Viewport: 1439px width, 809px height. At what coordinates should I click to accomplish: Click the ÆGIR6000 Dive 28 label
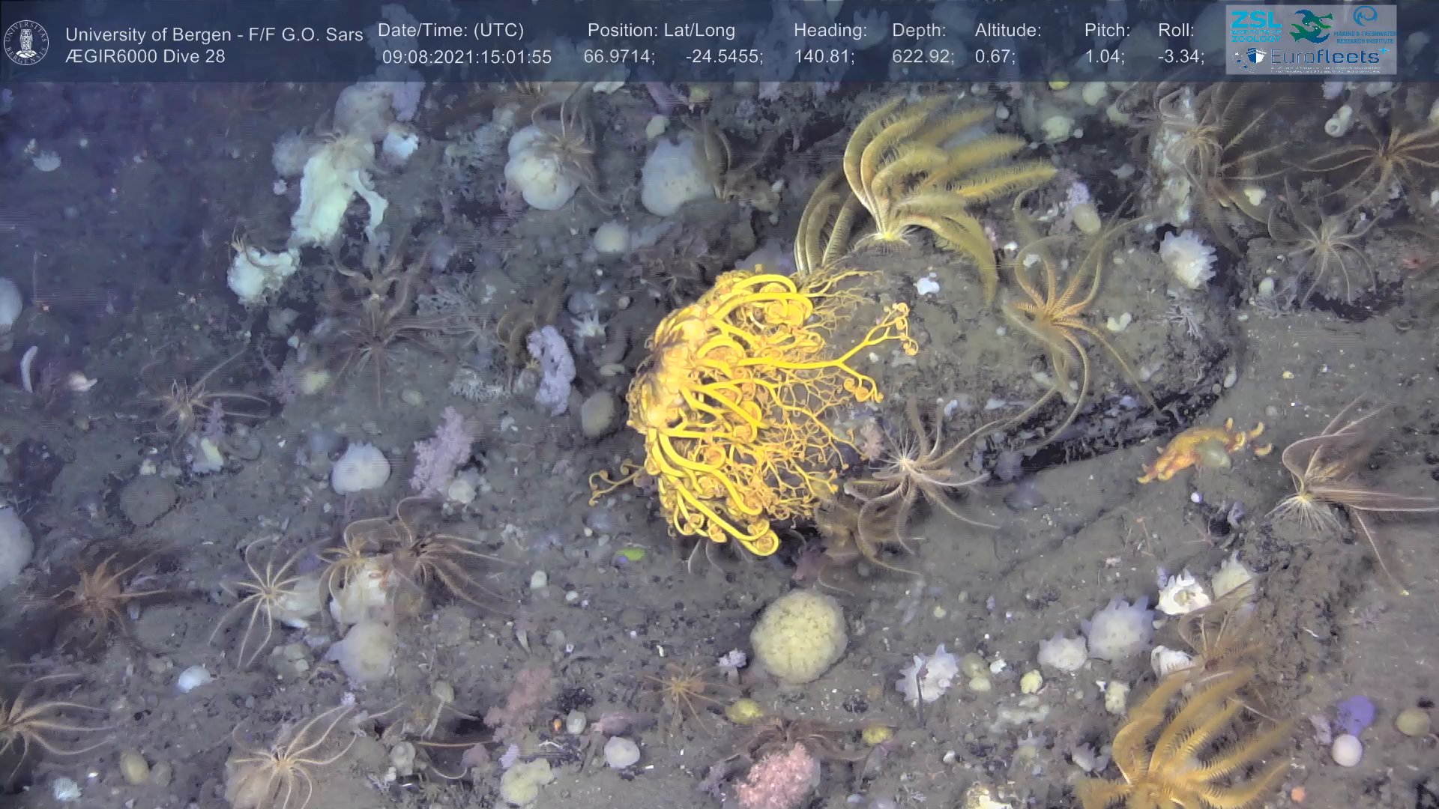click(145, 56)
